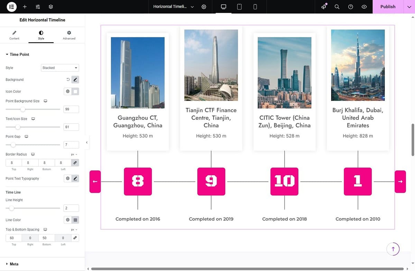415x271 pixels.
Task: Switch to tablet device view
Action: pos(239,7)
